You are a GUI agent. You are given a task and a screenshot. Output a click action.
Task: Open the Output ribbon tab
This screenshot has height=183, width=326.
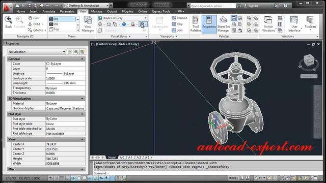(112, 11)
